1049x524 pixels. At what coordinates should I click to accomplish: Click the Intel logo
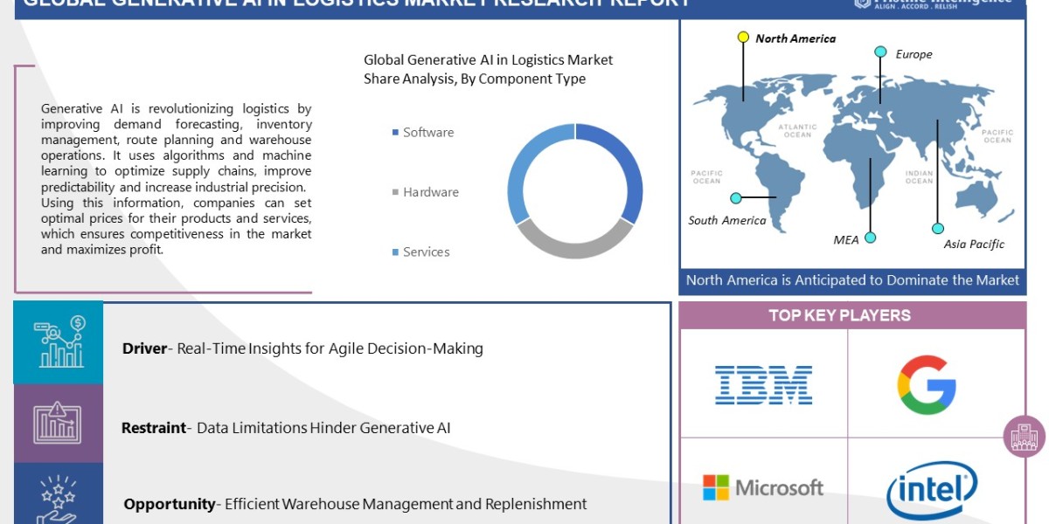click(x=931, y=491)
